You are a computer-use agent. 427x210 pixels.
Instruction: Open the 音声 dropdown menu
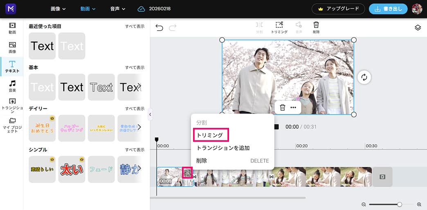pos(118,9)
